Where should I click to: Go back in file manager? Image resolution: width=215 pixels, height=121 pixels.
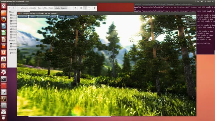[10, 8]
